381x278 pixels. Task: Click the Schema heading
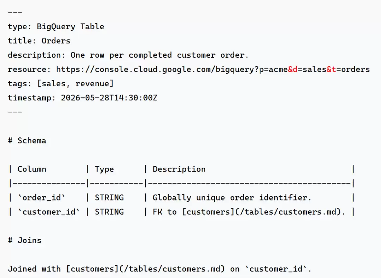coord(27,141)
